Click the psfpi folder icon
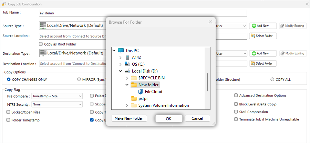This screenshot has height=143, width=310. pos(134,99)
